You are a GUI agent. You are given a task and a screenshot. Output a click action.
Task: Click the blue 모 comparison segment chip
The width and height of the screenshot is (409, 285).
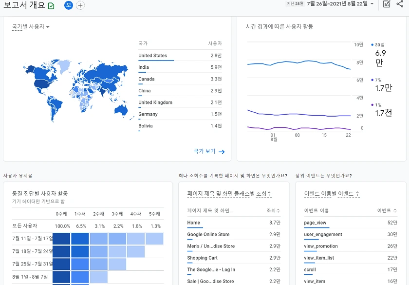click(69, 5)
